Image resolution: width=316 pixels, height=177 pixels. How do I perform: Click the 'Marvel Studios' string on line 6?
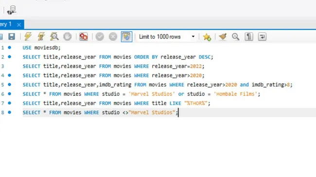[152, 94]
